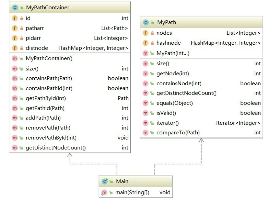Click the method icon beside MyPath(int...)

146,53
